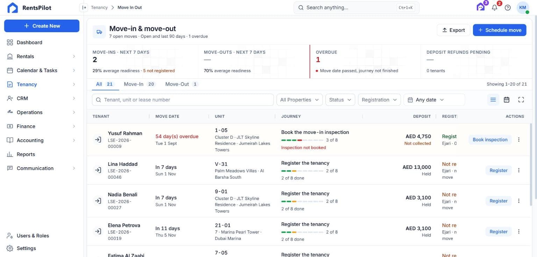
Task: Expand the Calendar & Tasks menu
Action: pyautogui.click(x=41, y=70)
